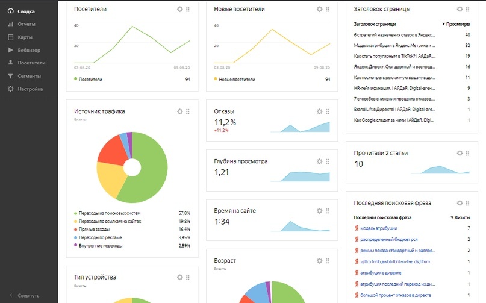Click the Отказы sparkline chart

pos(300,127)
